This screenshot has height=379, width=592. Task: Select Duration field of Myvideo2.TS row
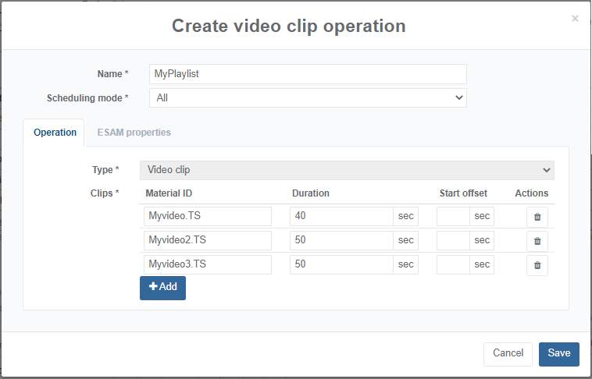click(x=341, y=241)
